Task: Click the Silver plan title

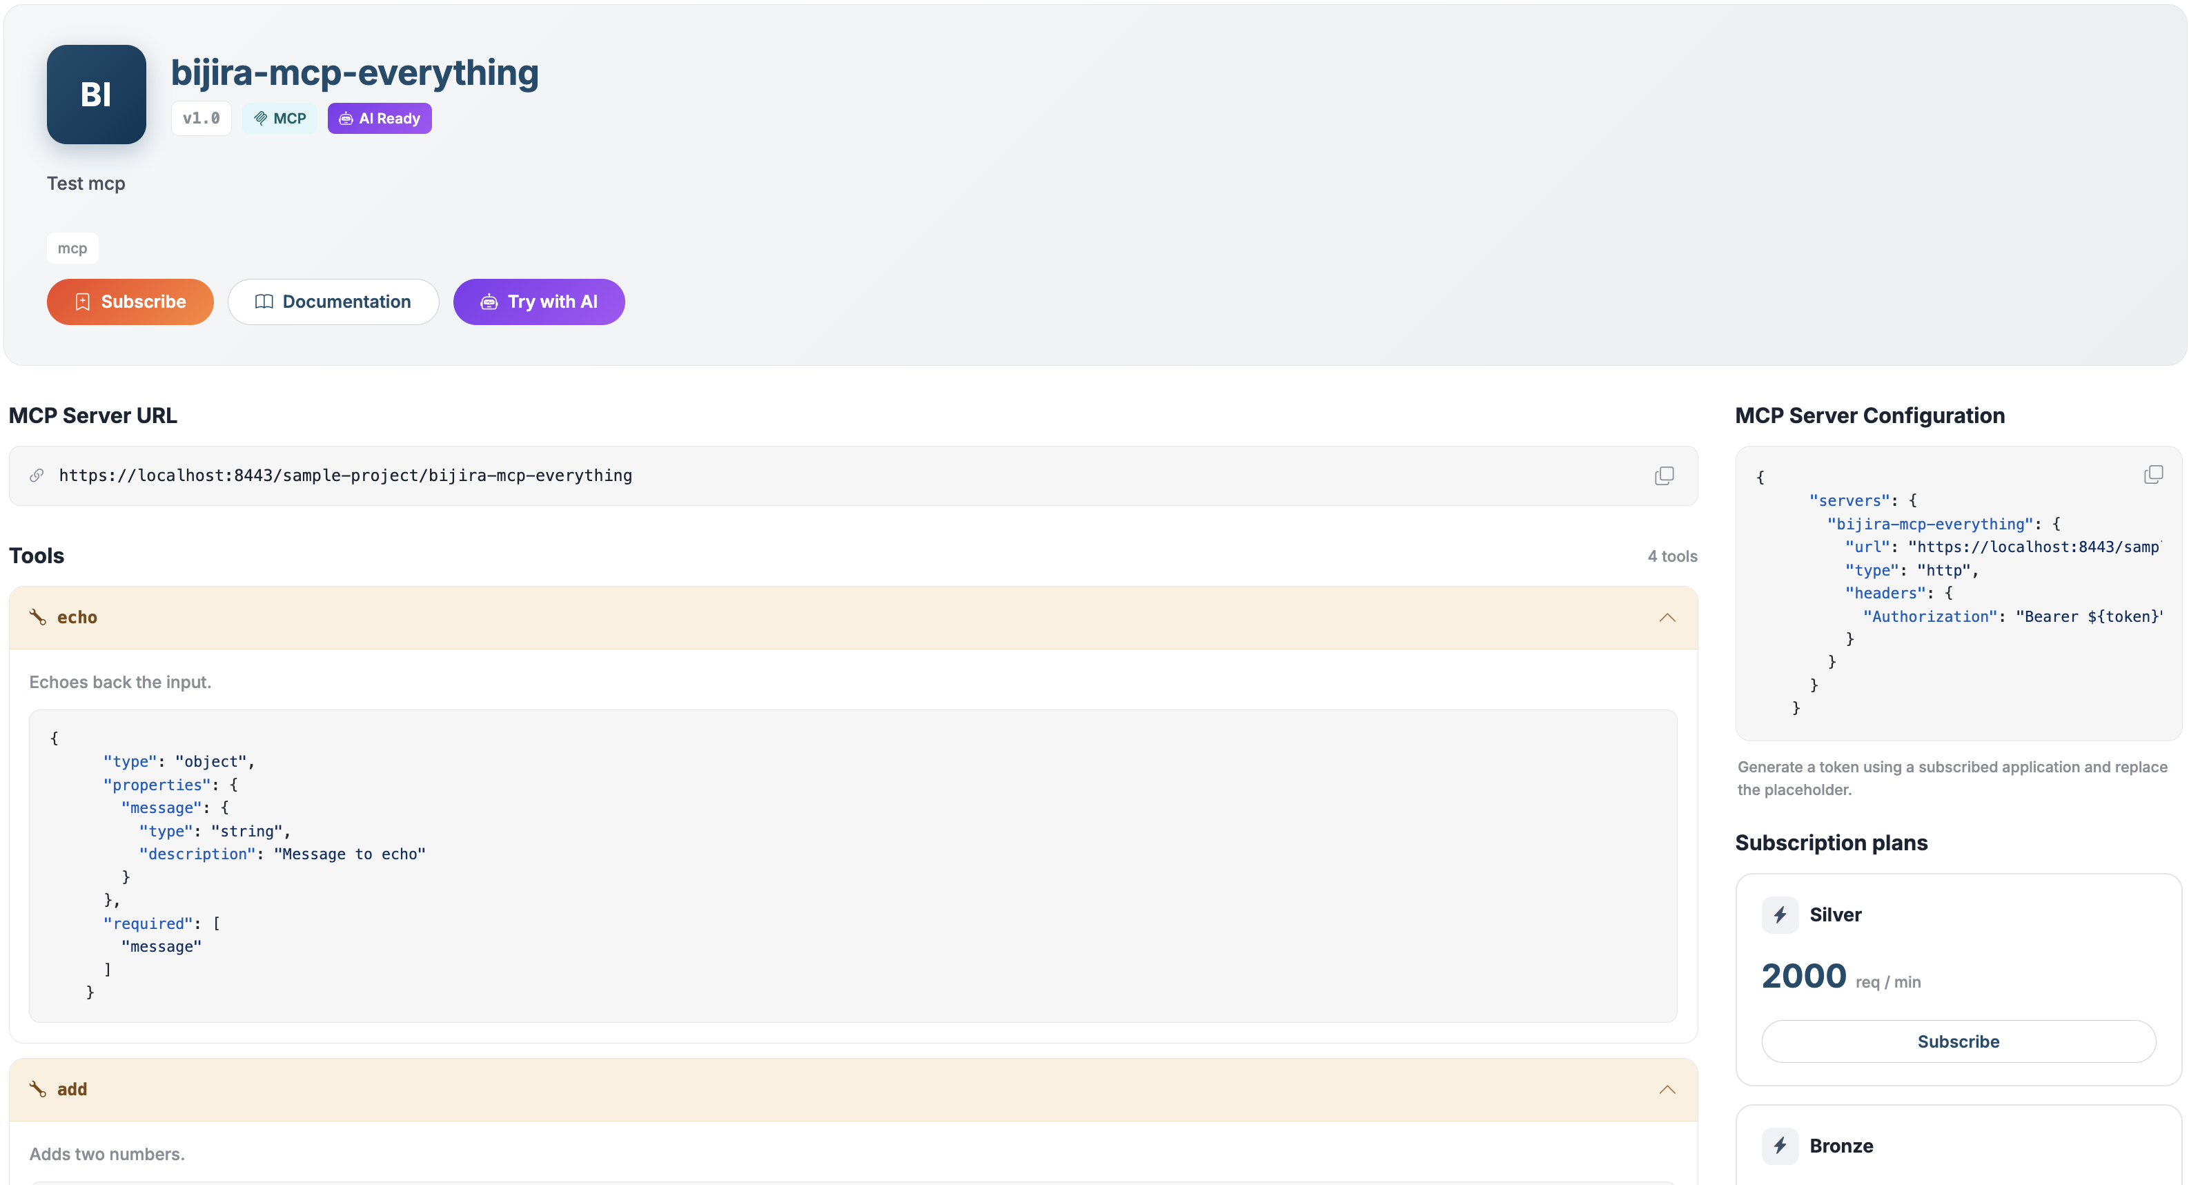Action: point(1836,914)
